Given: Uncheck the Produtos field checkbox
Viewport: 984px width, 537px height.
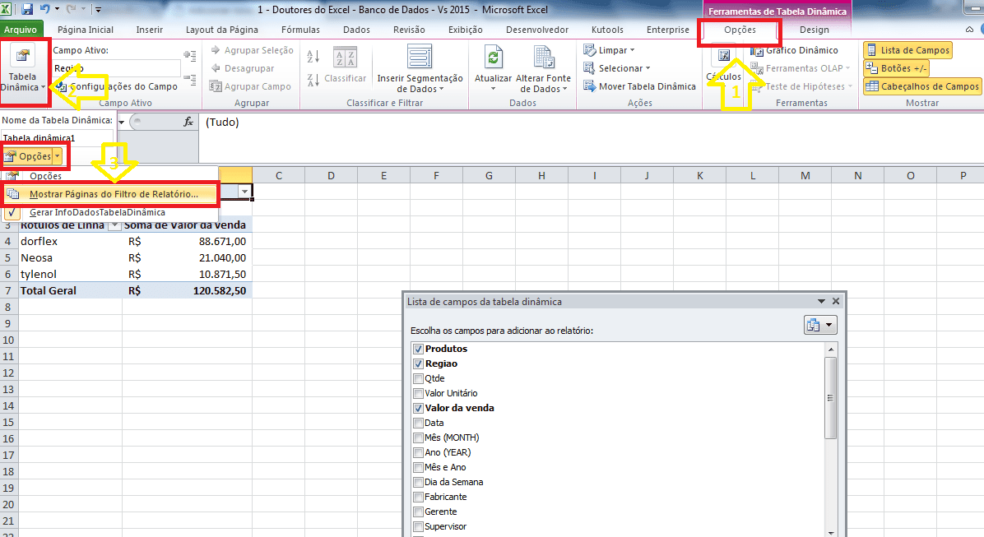Looking at the screenshot, I should coord(418,349).
